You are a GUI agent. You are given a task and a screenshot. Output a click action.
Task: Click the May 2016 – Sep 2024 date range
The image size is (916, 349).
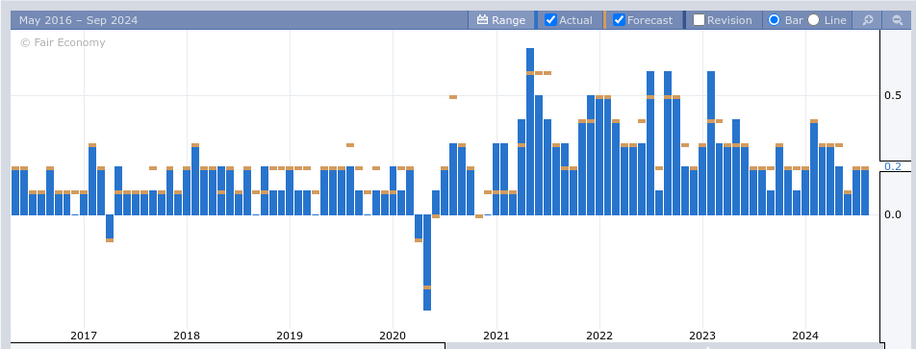pos(78,20)
